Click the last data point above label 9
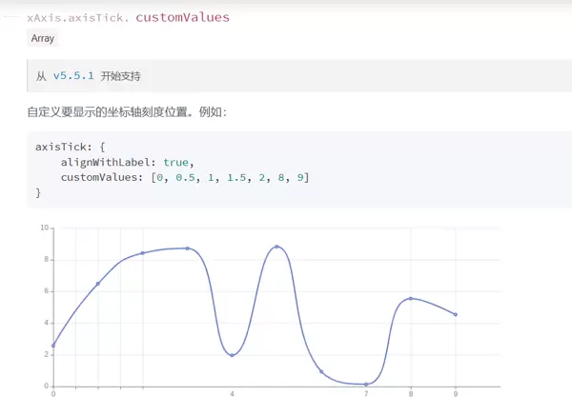Image resolution: width=572 pixels, height=397 pixels. coord(456,314)
